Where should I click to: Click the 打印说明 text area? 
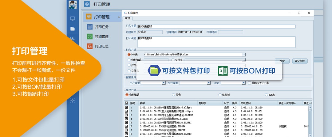pyautogui.click(x=216, y=42)
